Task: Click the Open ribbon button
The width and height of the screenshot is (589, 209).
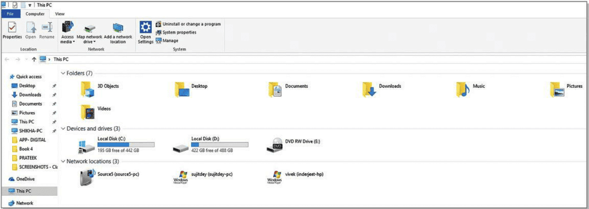Action: tap(31, 31)
